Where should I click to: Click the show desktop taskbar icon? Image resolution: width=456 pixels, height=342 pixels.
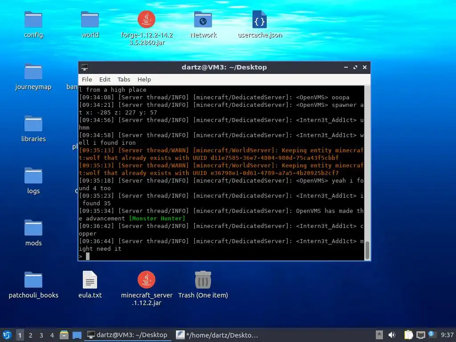[77, 335]
